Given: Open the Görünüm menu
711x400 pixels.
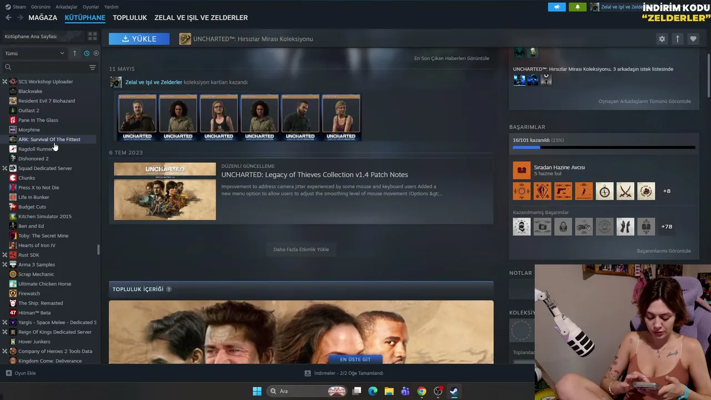Looking at the screenshot, I should tap(41, 7).
